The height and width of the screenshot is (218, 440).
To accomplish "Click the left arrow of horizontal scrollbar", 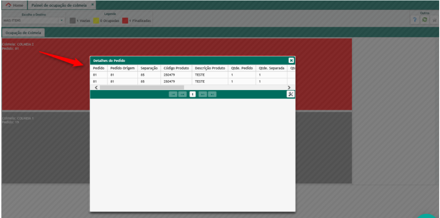I will 96,88.
